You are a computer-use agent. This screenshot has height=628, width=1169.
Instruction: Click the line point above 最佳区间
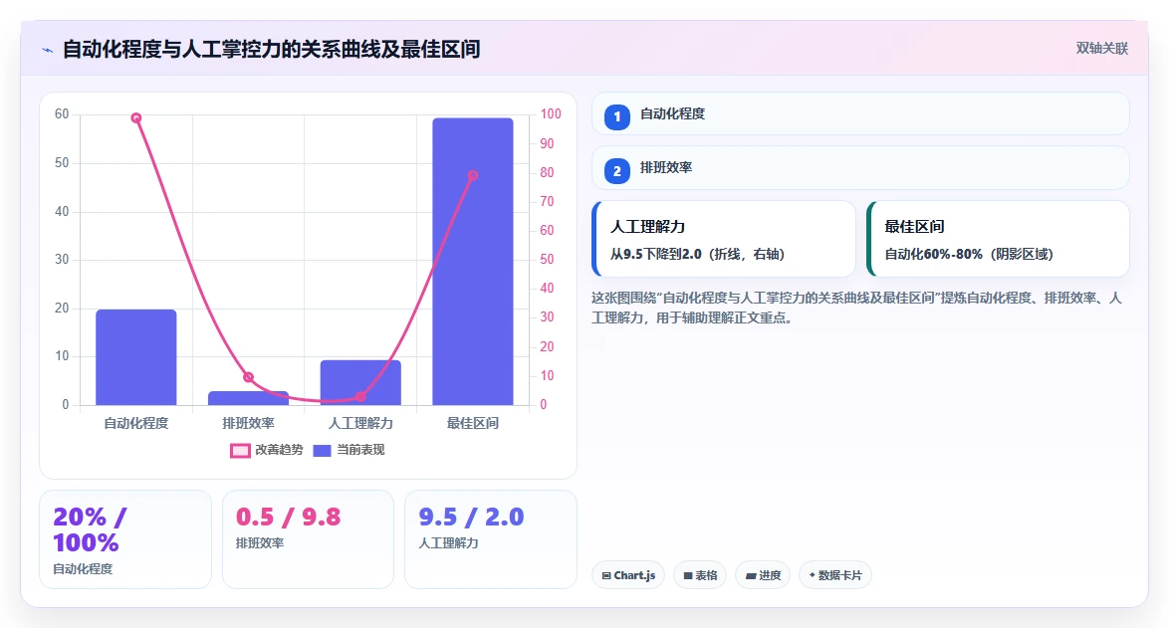pyautogui.click(x=473, y=176)
